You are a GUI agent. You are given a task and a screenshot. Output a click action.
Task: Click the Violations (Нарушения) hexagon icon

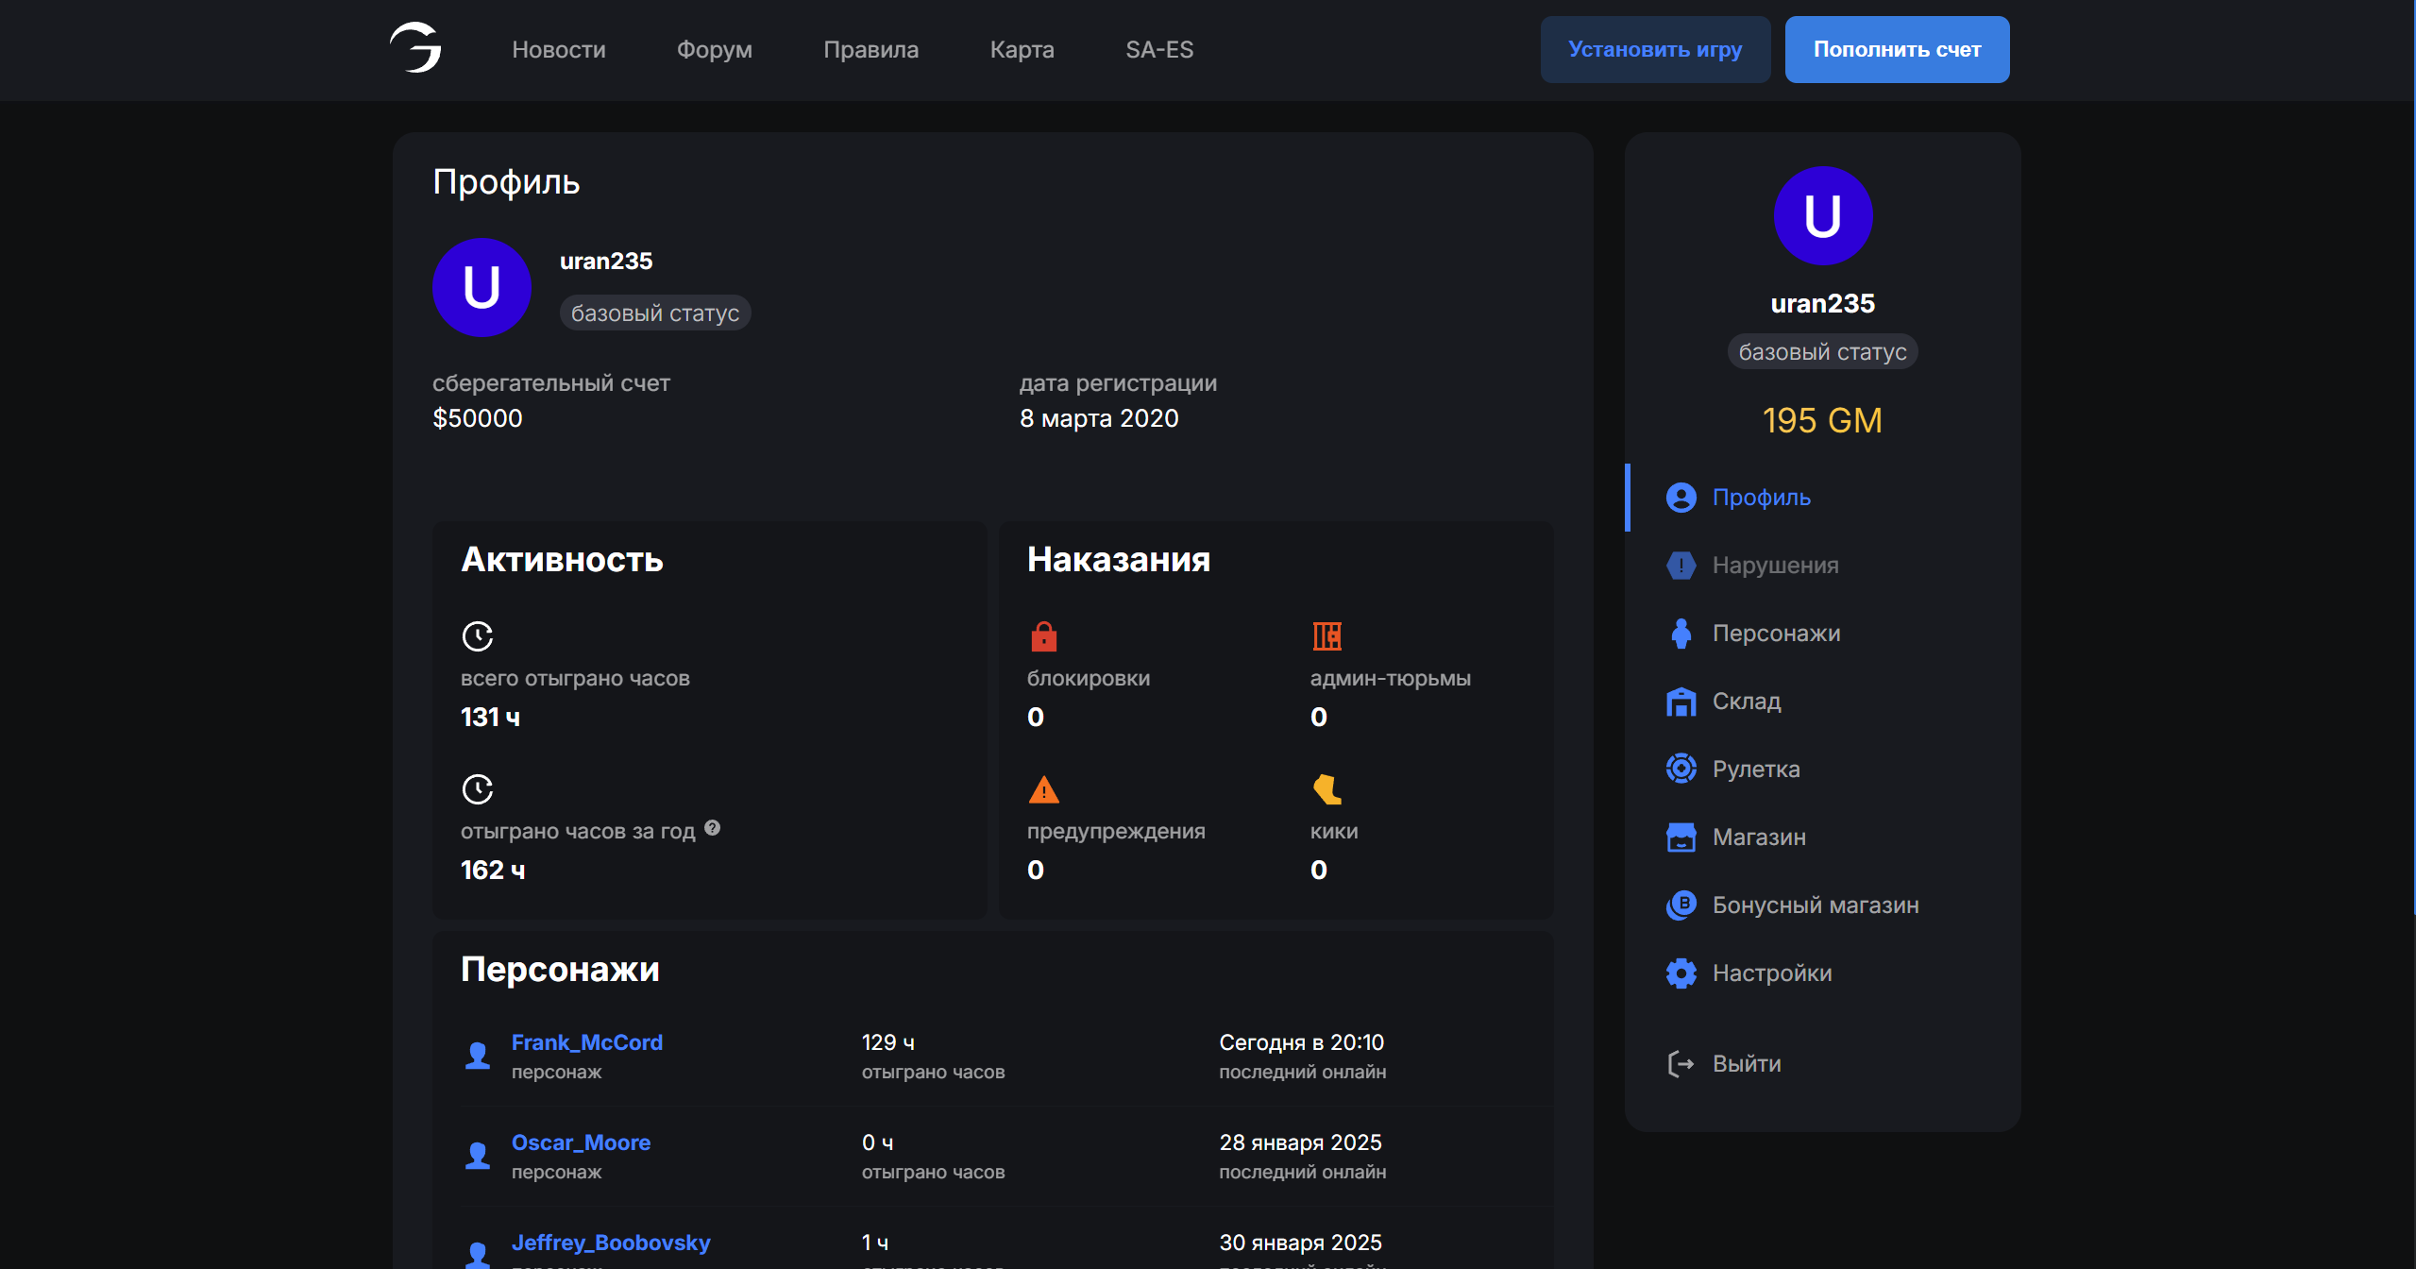pyautogui.click(x=1681, y=566)
